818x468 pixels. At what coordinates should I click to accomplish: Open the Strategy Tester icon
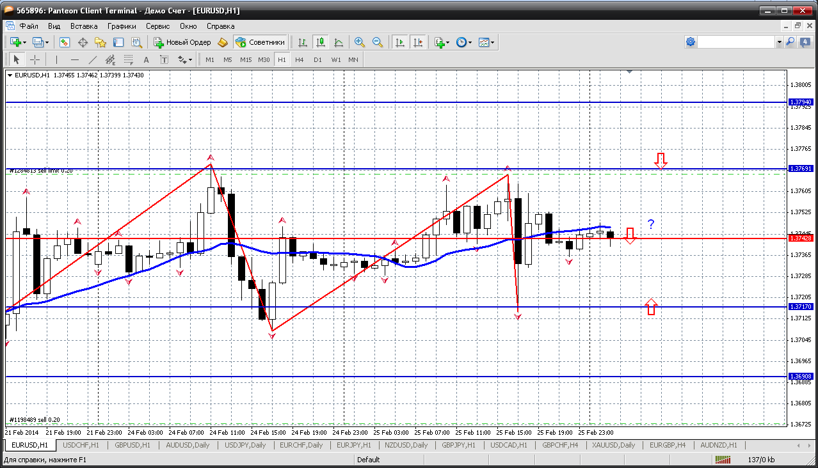(136, 42)
